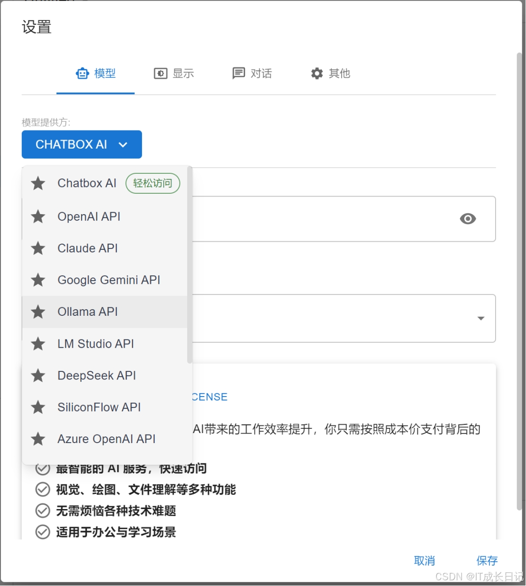Click the chevron arrow on CHATBOX AI button
Viewport: 526px width, 586px height.
[x=123, y=145]
